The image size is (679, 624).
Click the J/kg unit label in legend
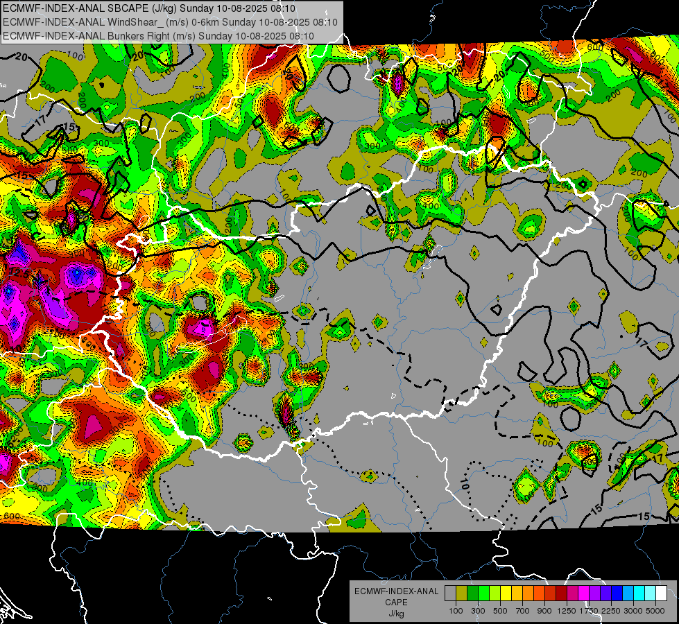[x=397, y=614]
